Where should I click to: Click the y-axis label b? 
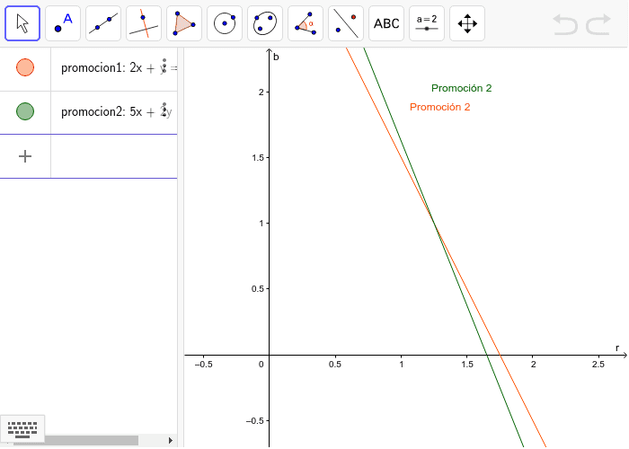point(276,57)
